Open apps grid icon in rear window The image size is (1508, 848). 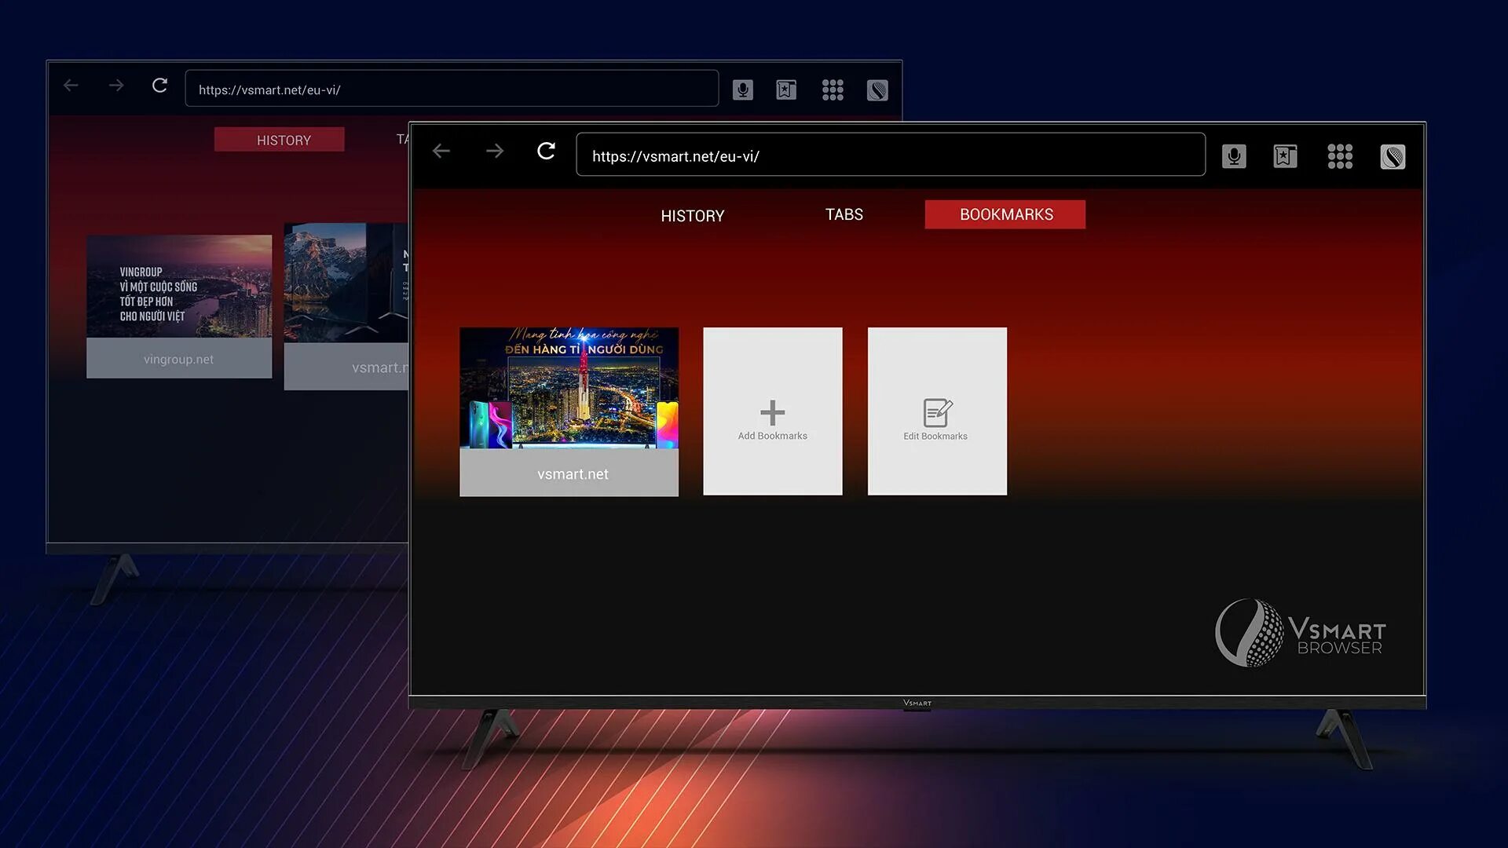pos(833,90)
